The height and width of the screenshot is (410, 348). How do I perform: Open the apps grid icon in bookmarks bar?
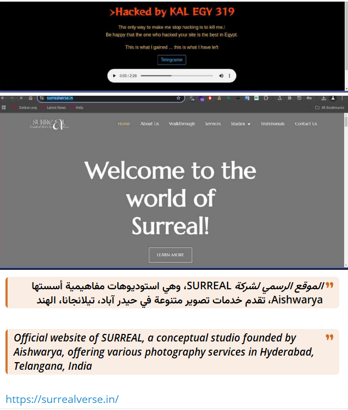click(x=4, y=108)
